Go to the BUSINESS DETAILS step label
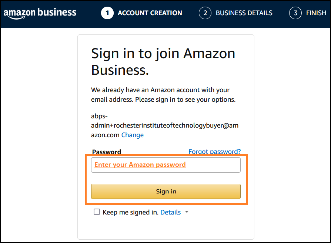 click(x=244, y=13)
